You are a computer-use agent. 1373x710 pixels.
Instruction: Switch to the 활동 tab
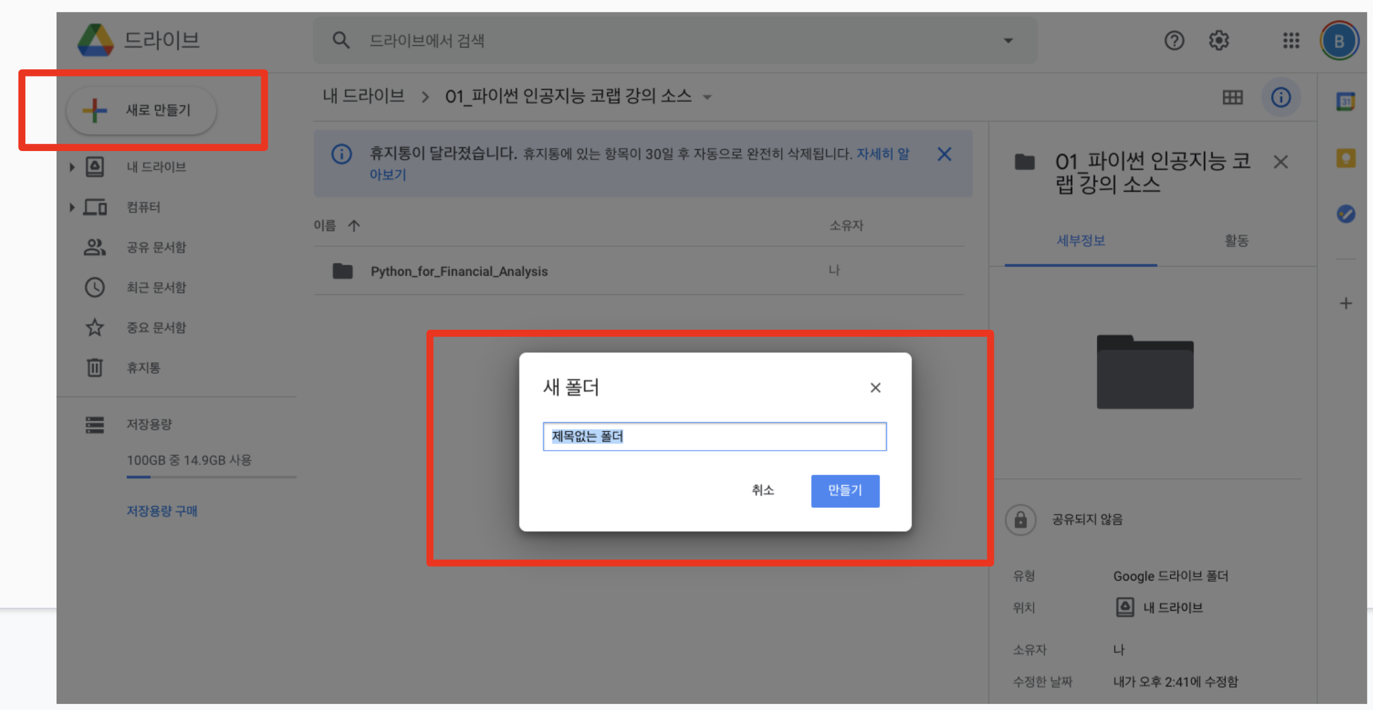1236,241
